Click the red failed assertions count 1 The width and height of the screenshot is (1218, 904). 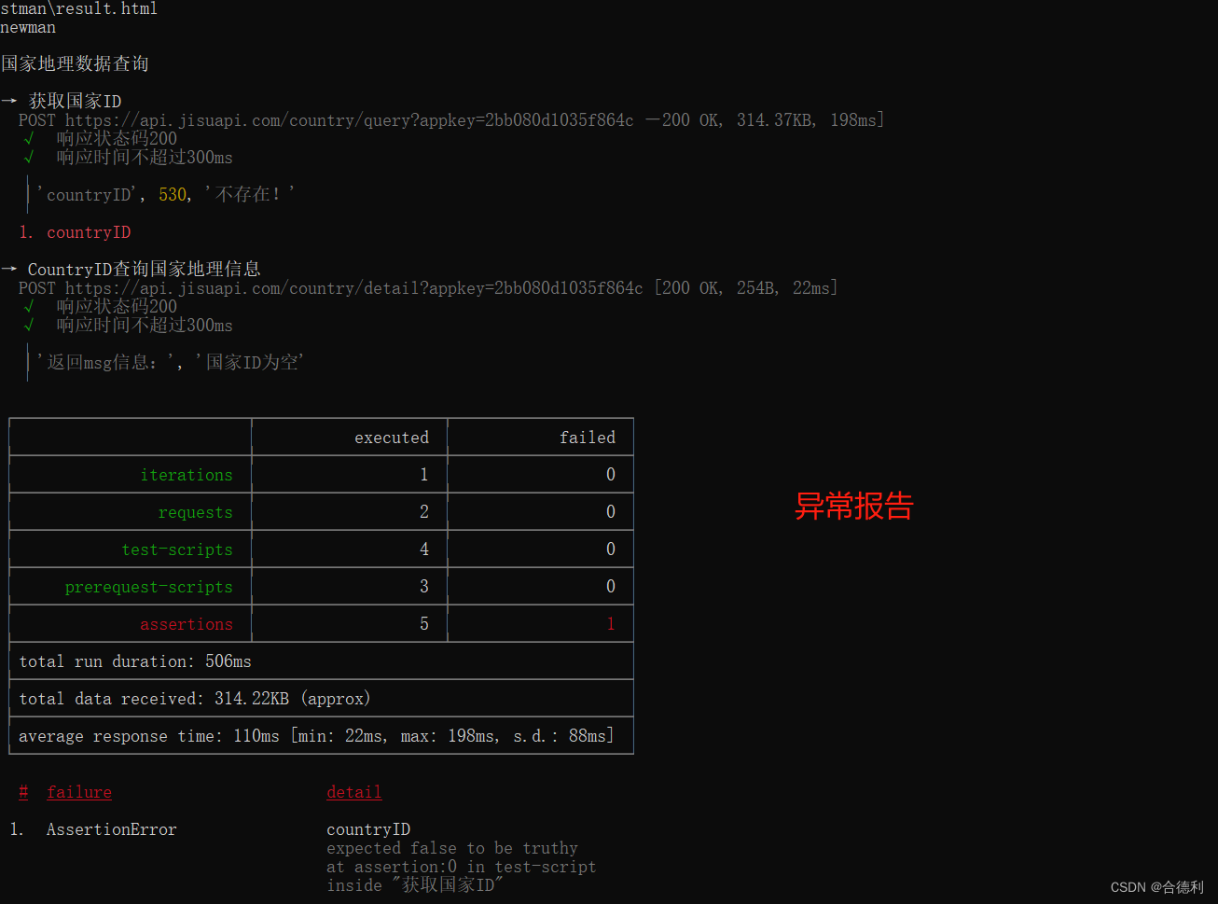(x=611, y=624)
